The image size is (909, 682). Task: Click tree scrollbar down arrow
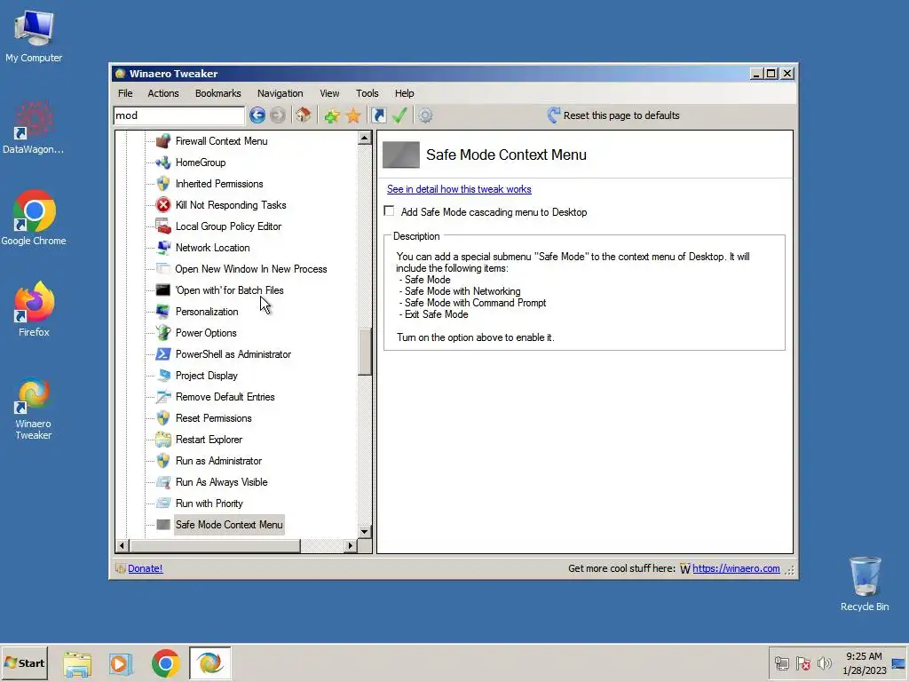[365, 531]
